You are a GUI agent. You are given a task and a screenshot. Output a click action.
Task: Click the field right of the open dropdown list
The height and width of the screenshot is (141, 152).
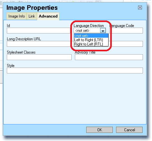[x=126, y=44]
